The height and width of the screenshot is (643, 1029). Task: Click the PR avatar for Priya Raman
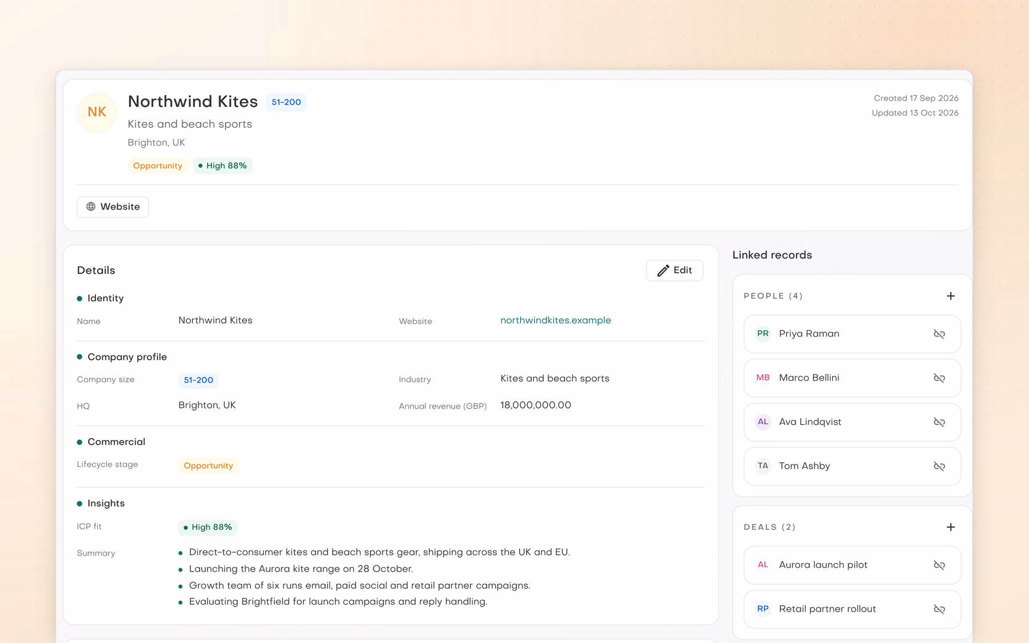pyautogui.click(x=763, y=334)
